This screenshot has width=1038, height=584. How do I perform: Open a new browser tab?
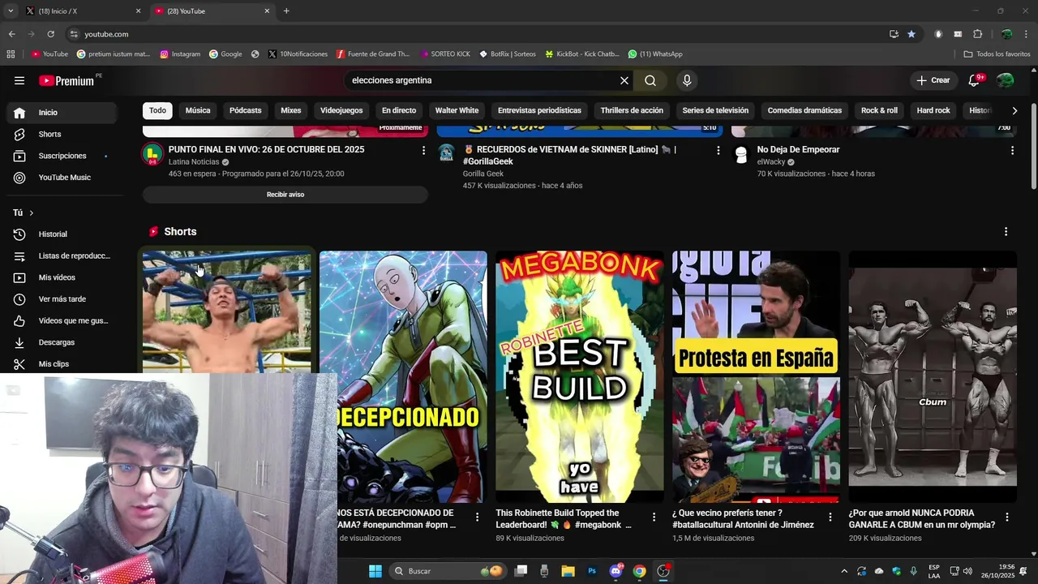286,11
